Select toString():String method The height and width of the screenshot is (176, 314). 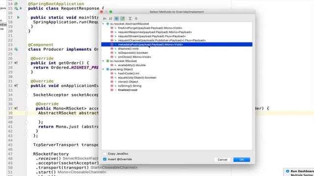point(130,86)
